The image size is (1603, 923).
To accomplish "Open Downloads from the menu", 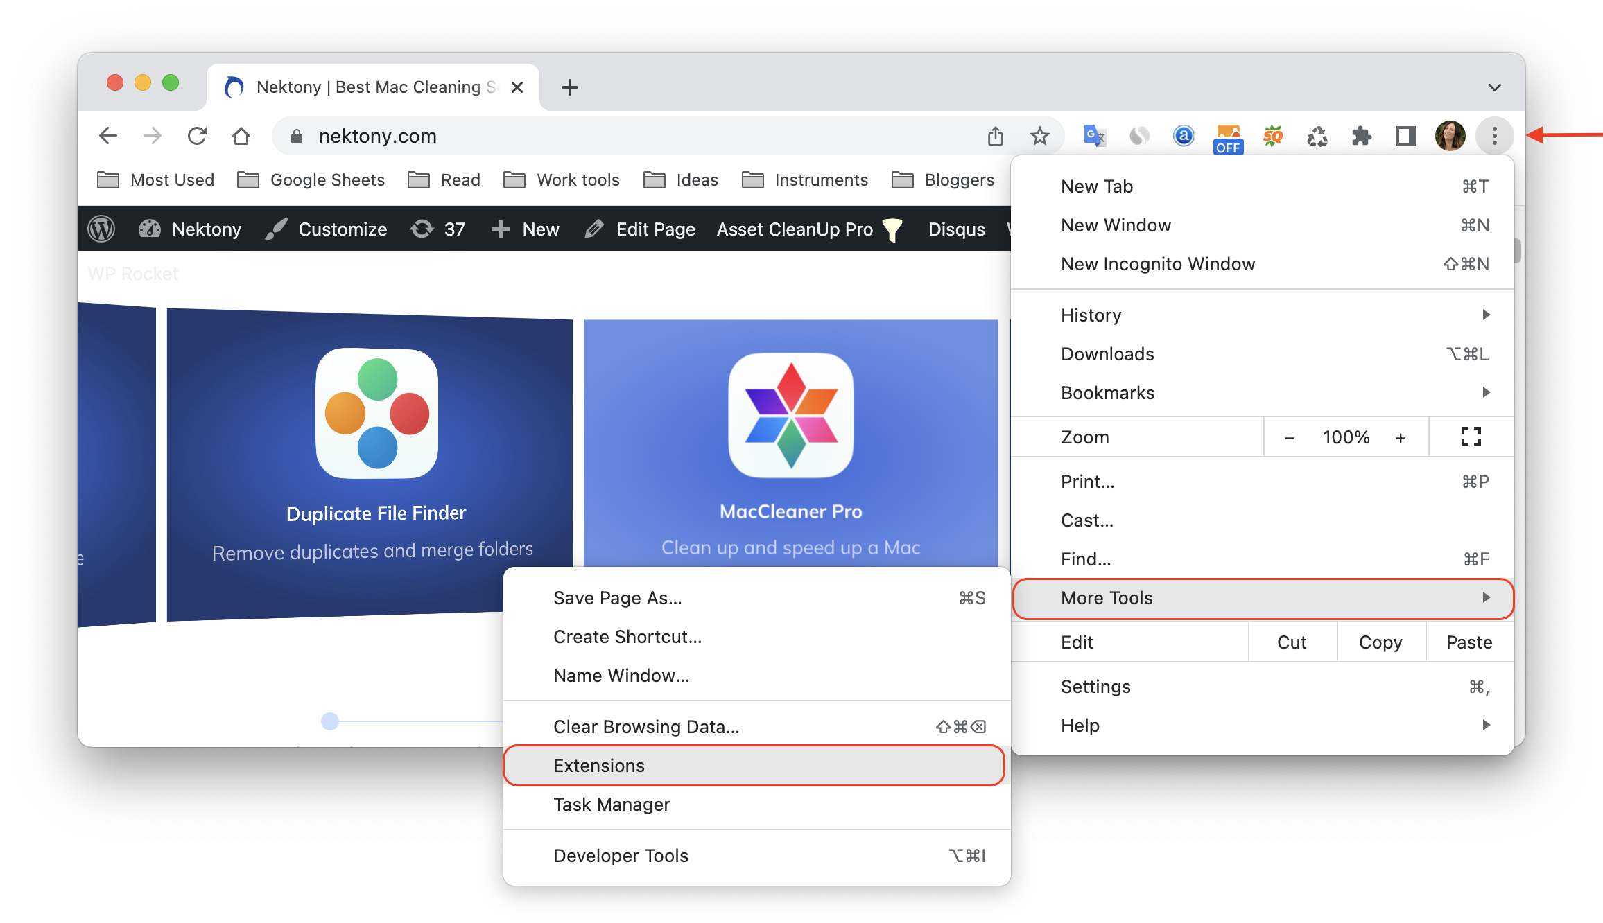I will (1263, 354).
